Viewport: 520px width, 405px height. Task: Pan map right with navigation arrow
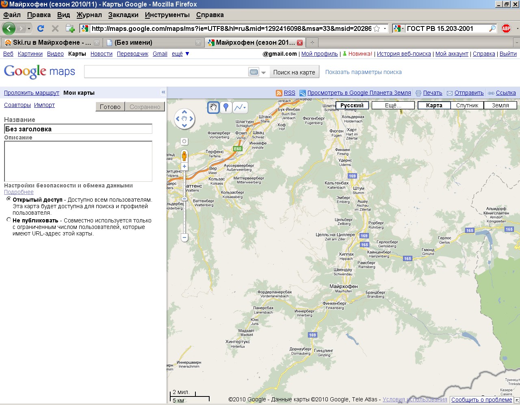point(191,119)
